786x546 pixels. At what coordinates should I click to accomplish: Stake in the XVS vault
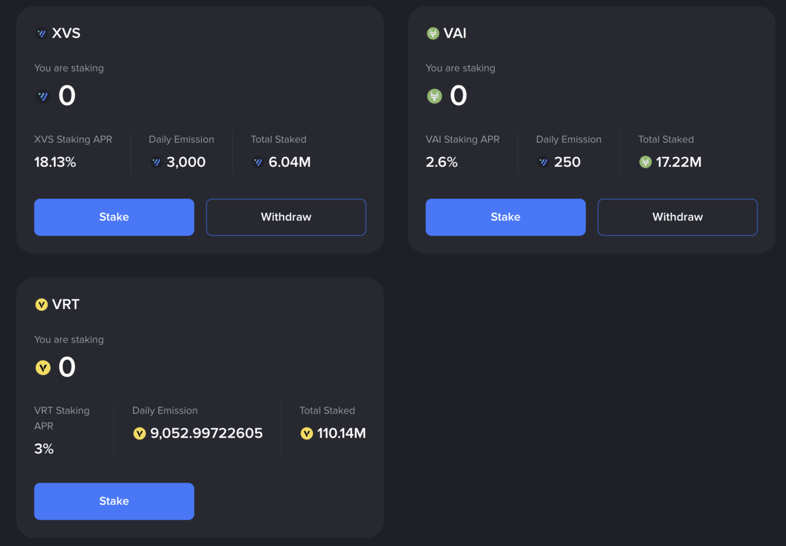tap(114, 217)
